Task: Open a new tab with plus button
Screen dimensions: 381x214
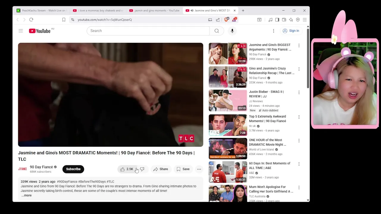Action: [243, 10]
